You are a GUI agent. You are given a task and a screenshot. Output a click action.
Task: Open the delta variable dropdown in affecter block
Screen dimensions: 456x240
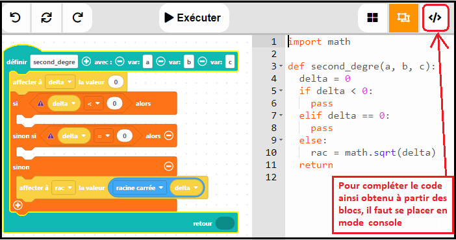60,82
